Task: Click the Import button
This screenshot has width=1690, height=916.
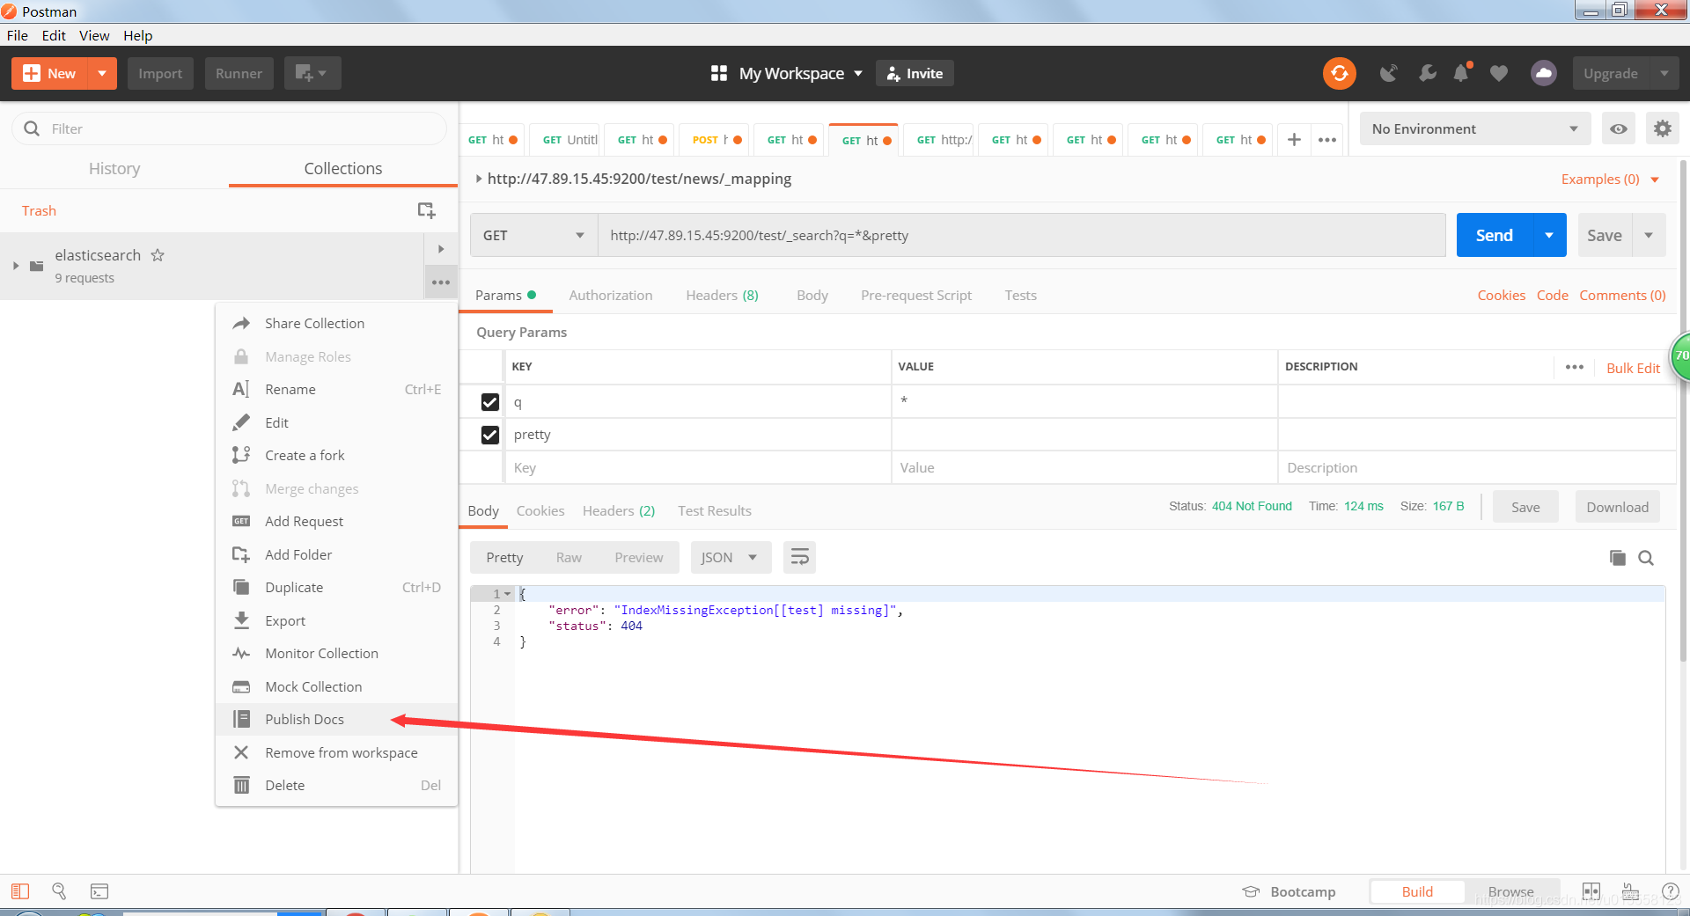Action: click(x=160, y=73)
